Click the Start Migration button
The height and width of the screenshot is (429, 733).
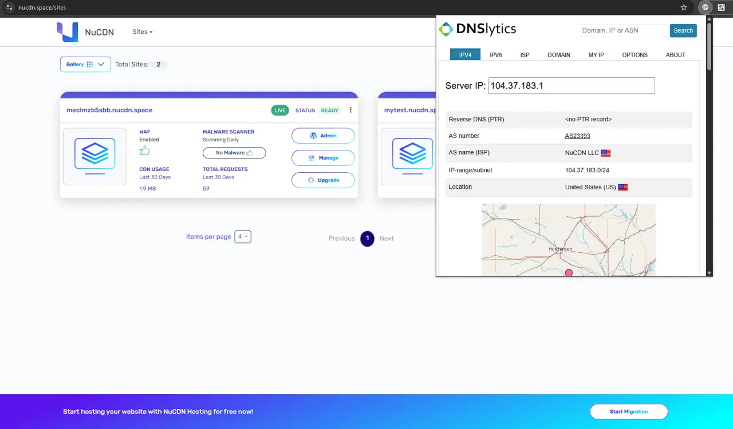pos(629,411)
